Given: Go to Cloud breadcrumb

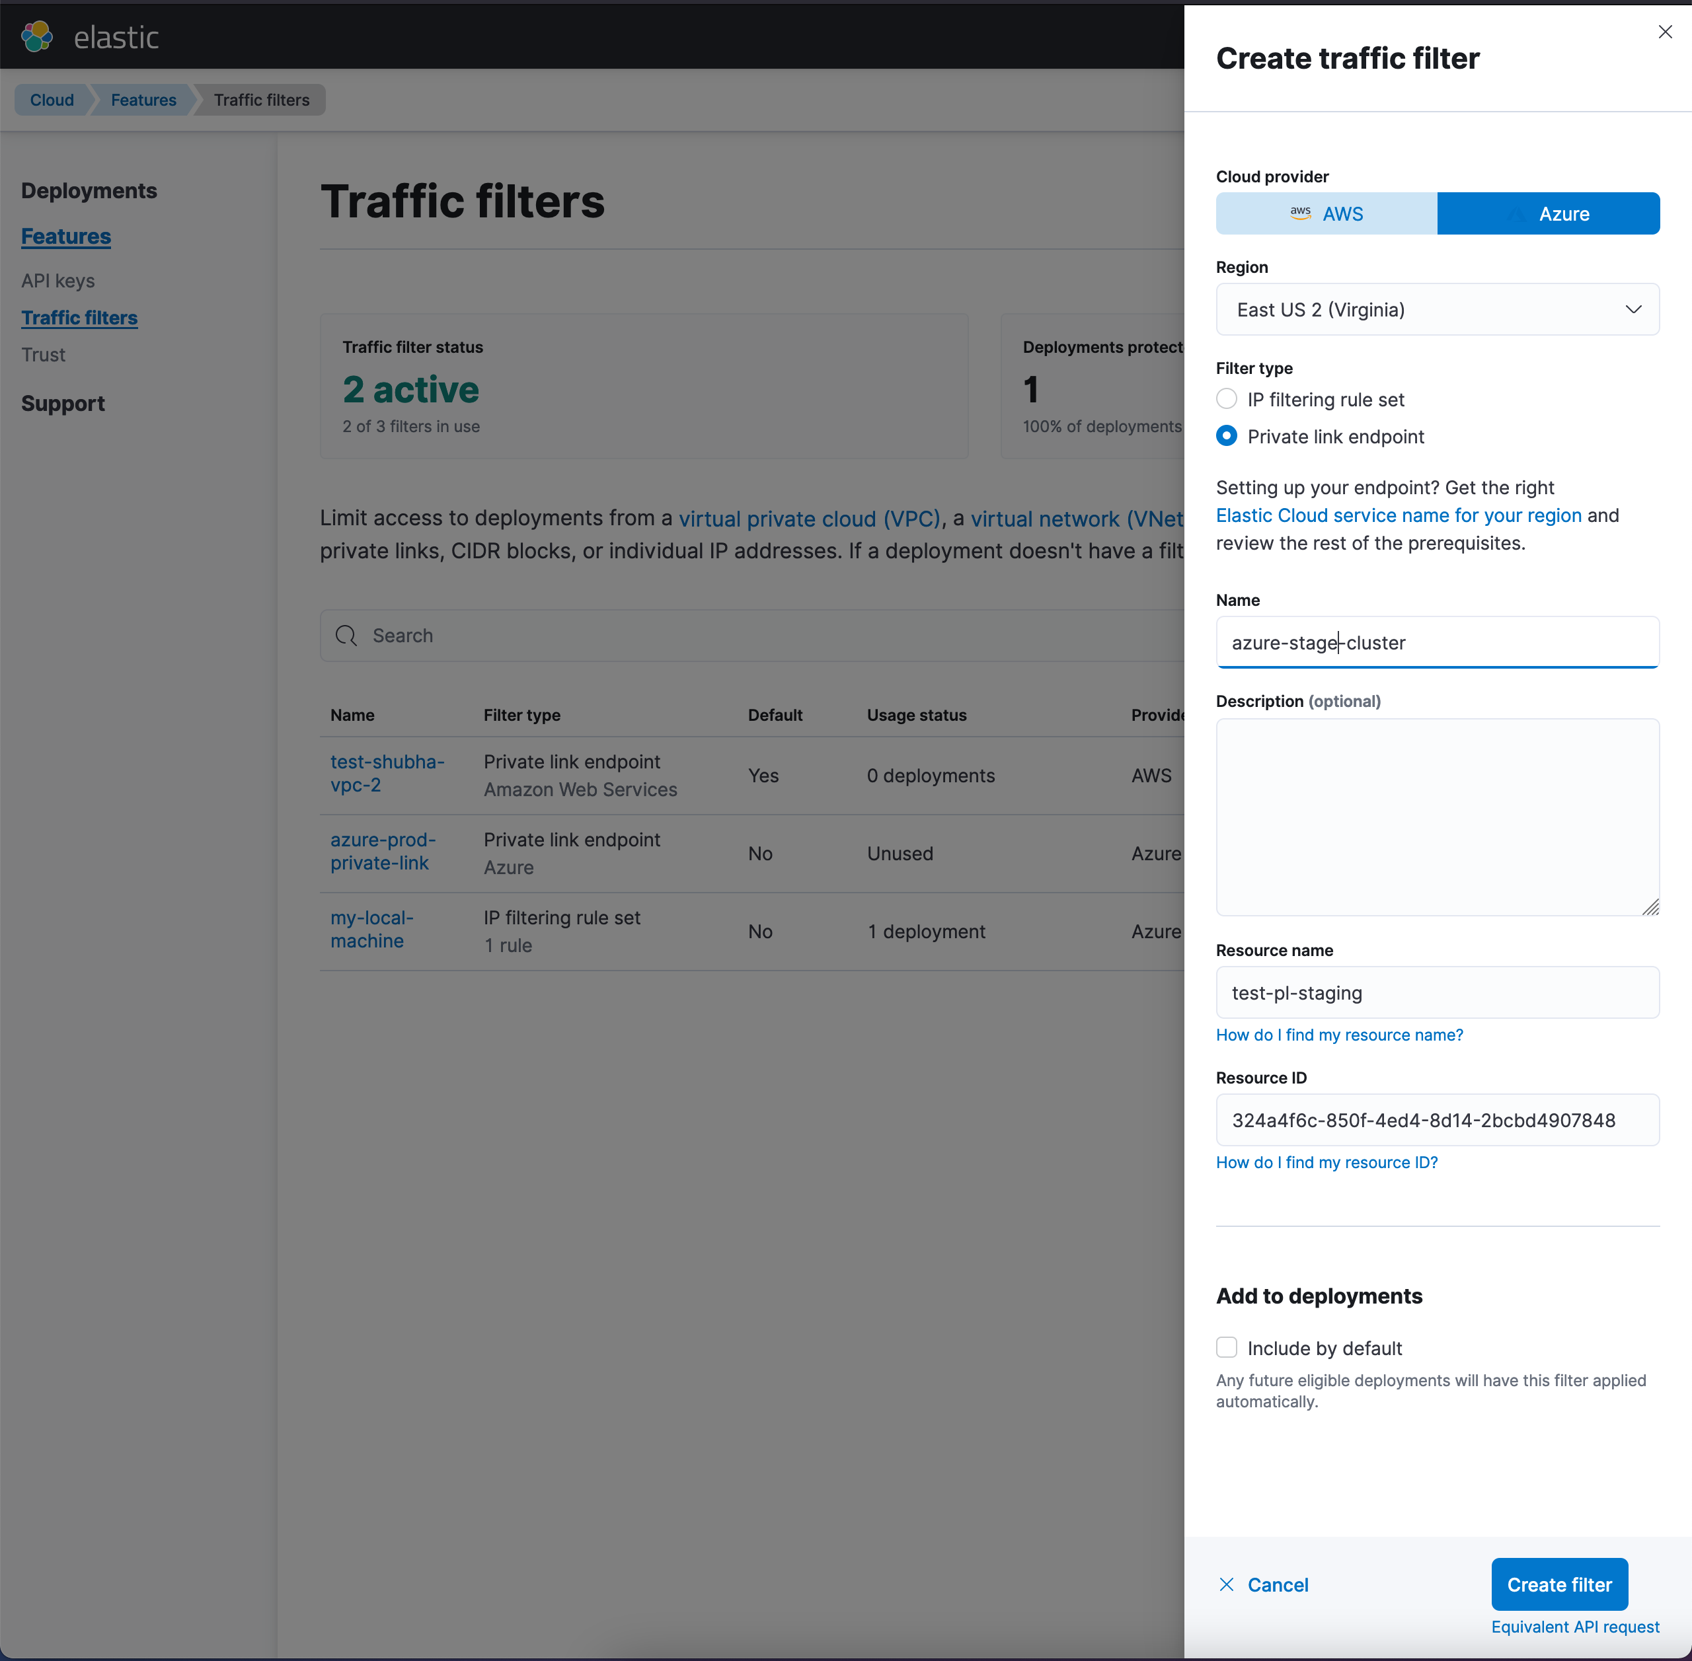Looking at the screenshot, I should click(x=52, y=100).
